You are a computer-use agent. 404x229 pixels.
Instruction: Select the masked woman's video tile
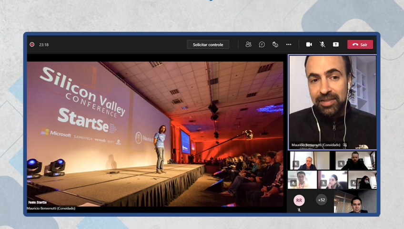click(x=362, y=180)
